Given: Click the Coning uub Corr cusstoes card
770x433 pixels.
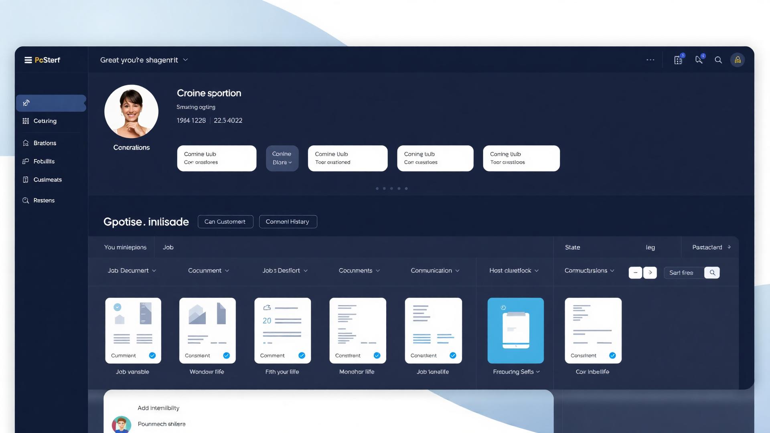Looking at the screenshot, I should 435,158.
